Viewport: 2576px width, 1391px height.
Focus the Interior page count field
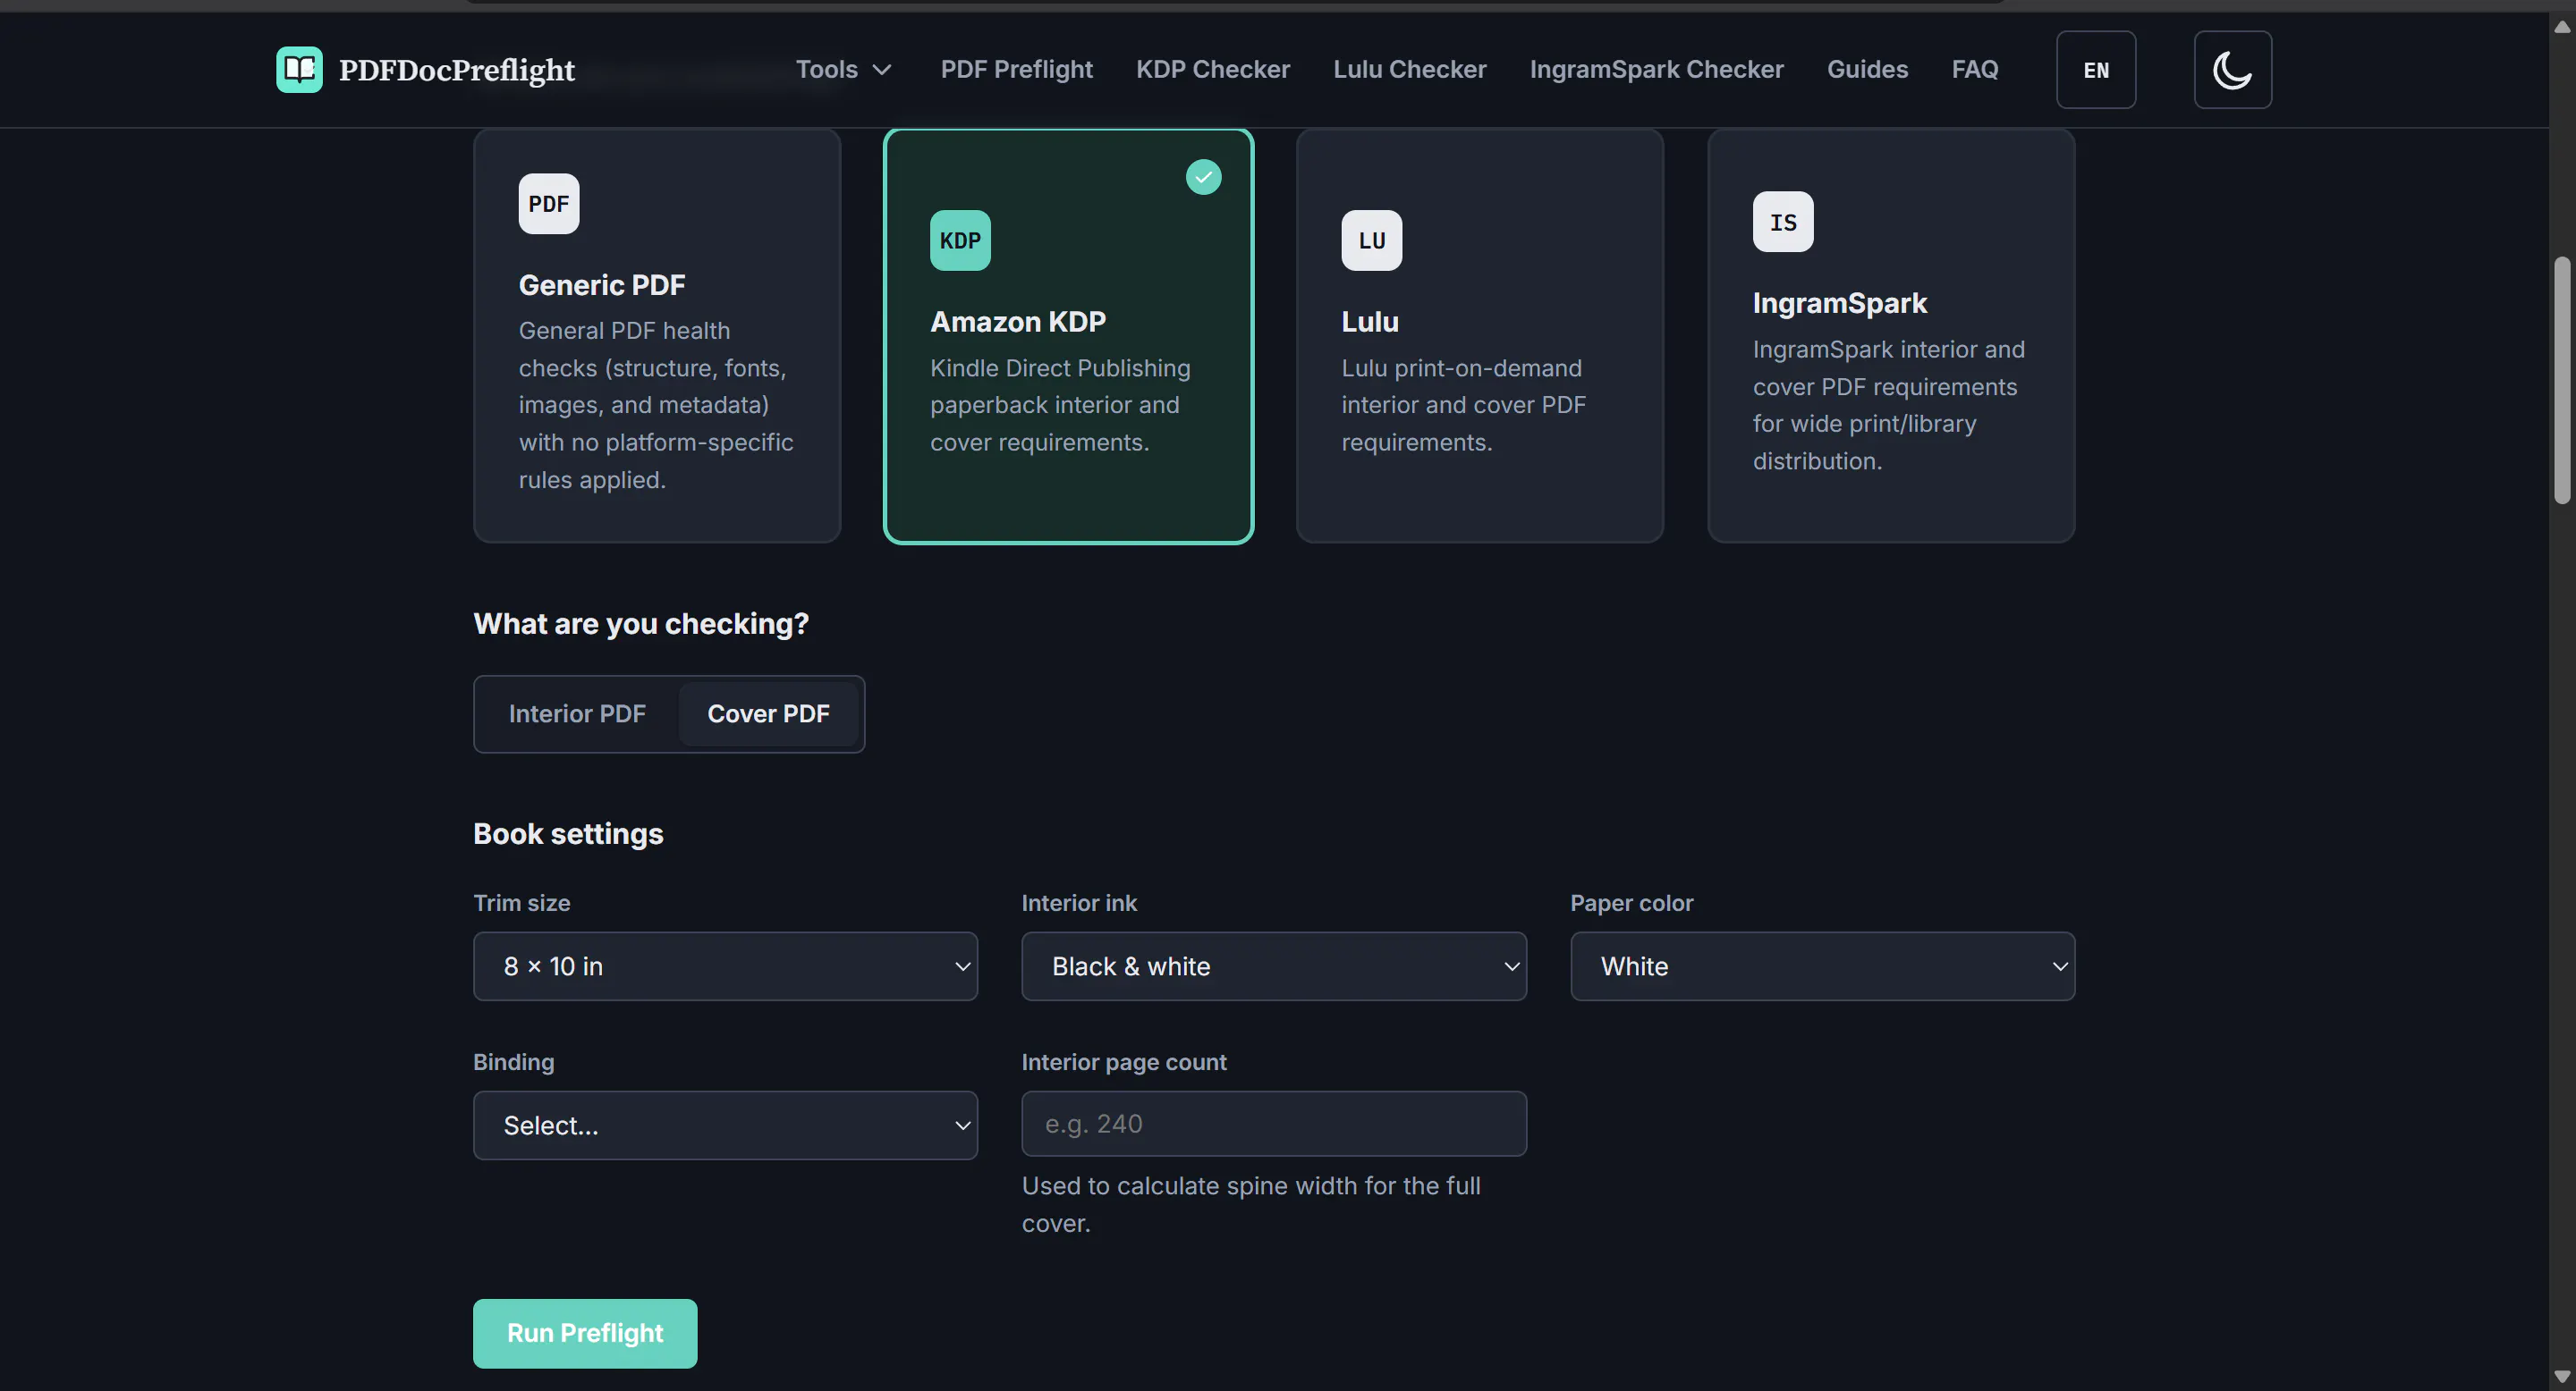(1273, 1125)
